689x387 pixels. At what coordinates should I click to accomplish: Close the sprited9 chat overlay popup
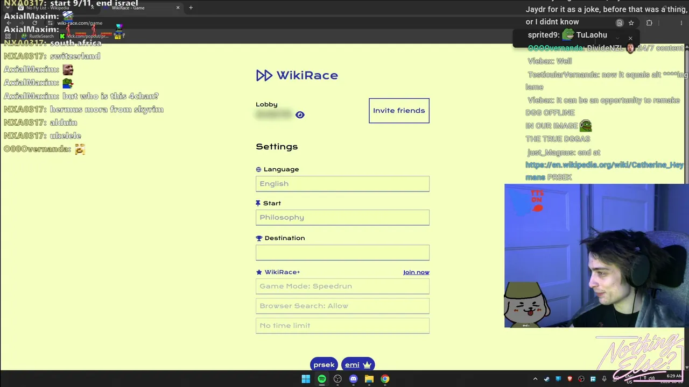(630, 38)
